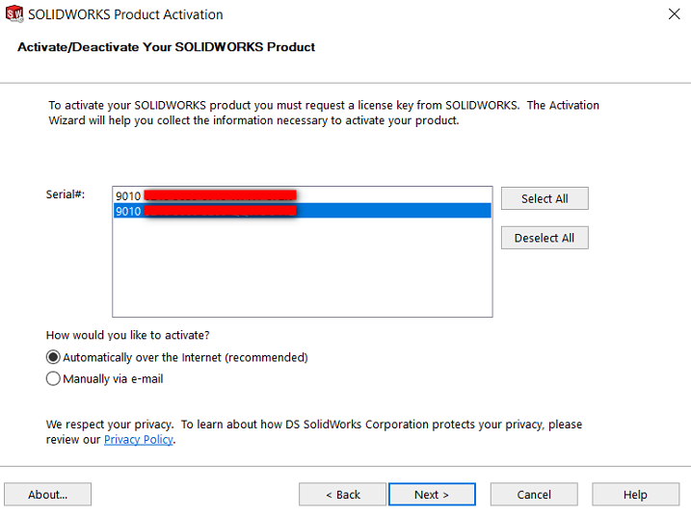Click the SOLIDWORKS logo icon in title bar

click(14, 14)
